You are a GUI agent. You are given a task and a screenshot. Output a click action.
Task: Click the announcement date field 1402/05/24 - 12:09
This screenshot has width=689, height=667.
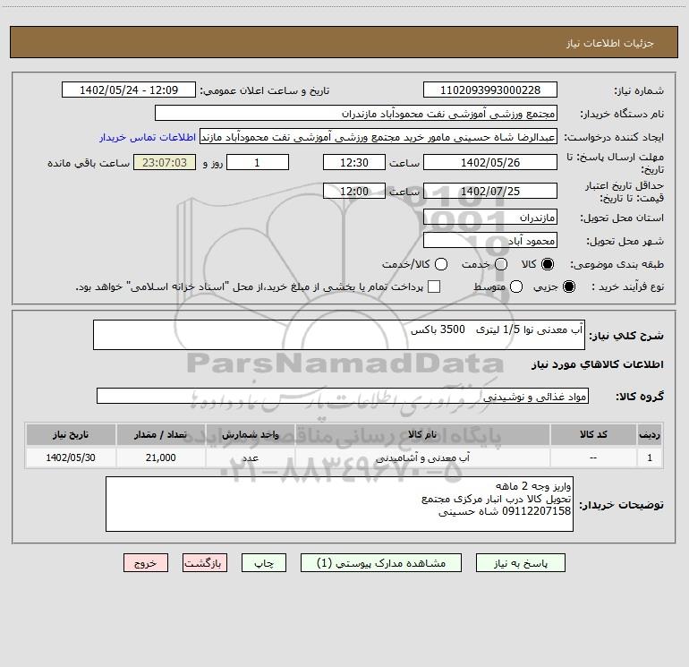[x=129, y=90]
